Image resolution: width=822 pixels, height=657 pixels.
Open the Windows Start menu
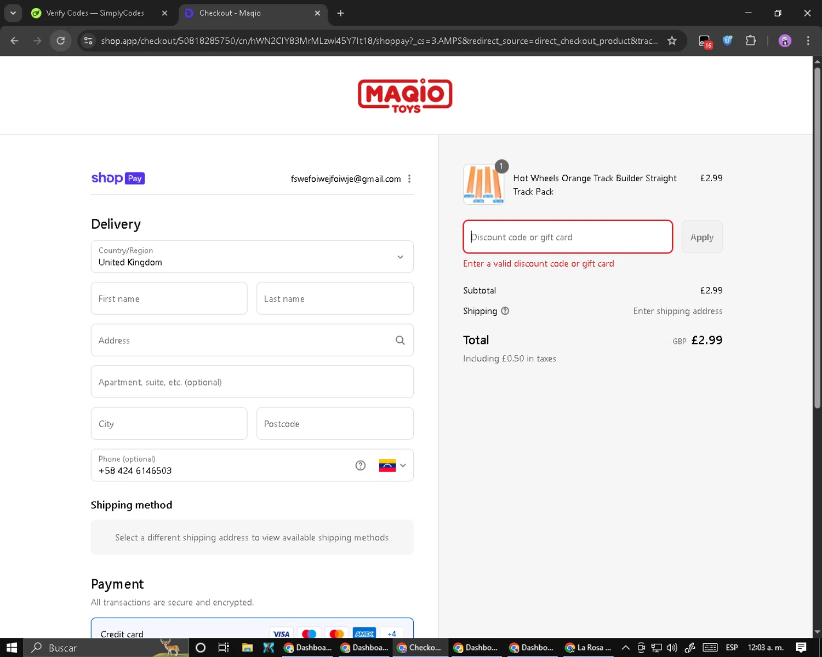click(12, 648)
